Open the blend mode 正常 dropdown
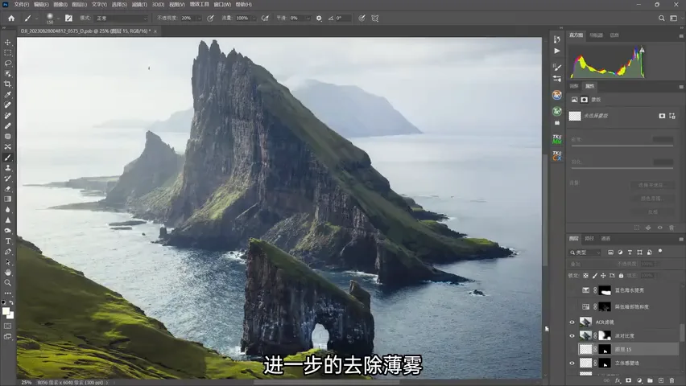Screen dimensions: 686x386 click(x=122, y=18)
